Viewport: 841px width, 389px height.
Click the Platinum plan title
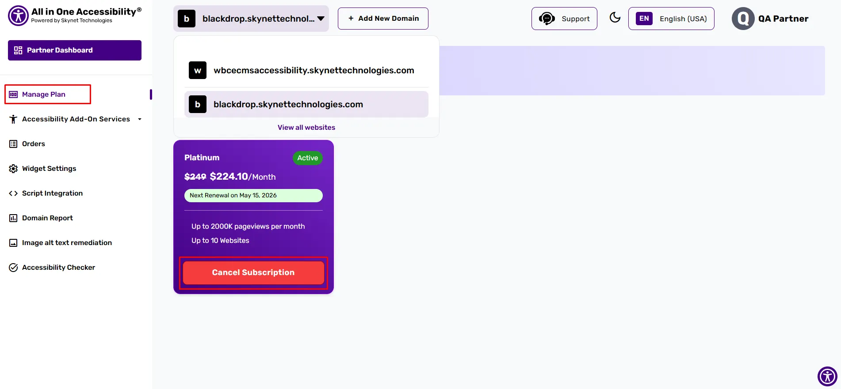(202, 158)
